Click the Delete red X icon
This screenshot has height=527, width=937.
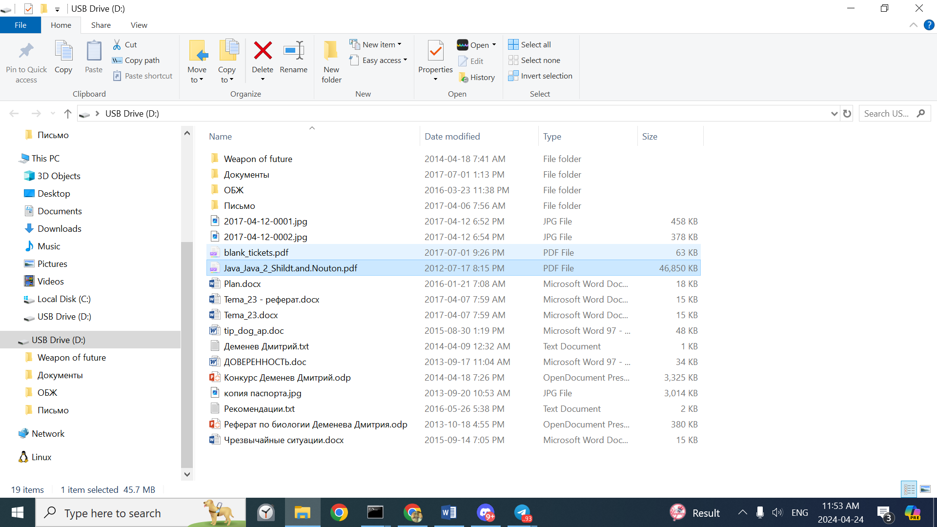[263, 51]
